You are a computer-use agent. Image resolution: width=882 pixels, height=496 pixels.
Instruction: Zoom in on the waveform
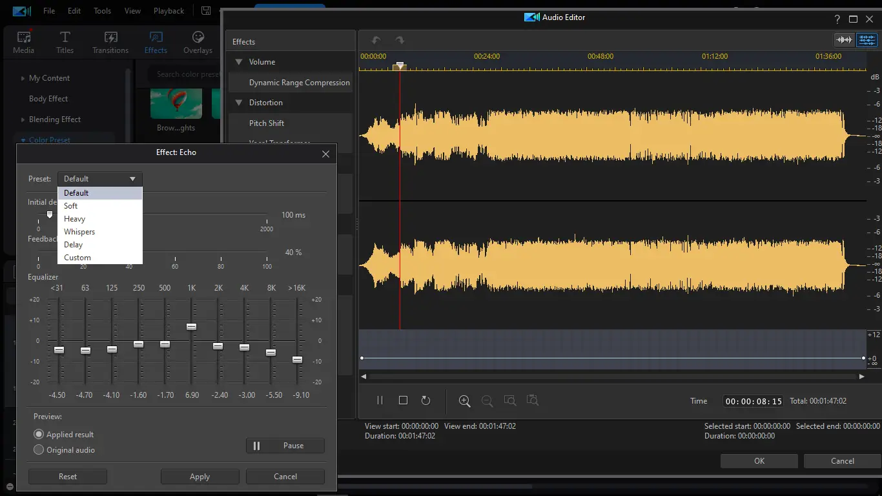(x=464, y=400)
